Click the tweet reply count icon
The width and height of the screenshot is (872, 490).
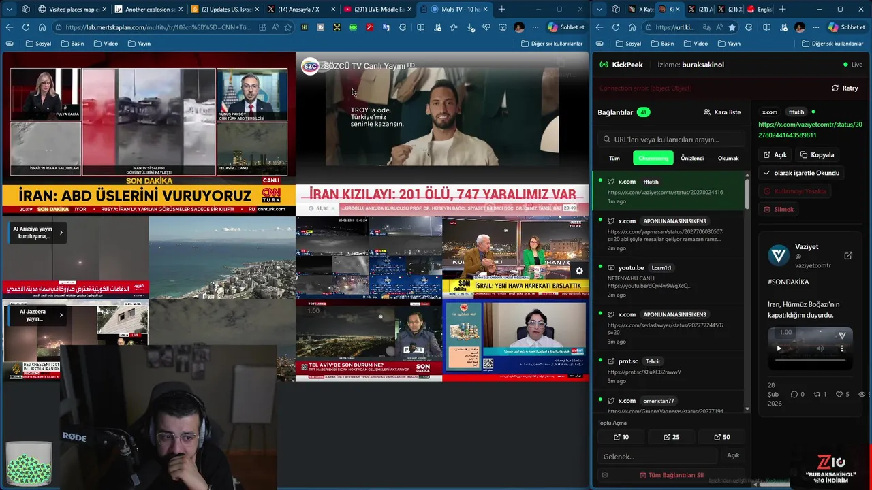pos(794,394)
